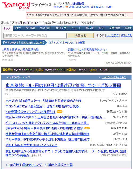This screenshot has height=170, width=133.
Task: Open trend link オリックス
Action: click(x=126, y=35)
